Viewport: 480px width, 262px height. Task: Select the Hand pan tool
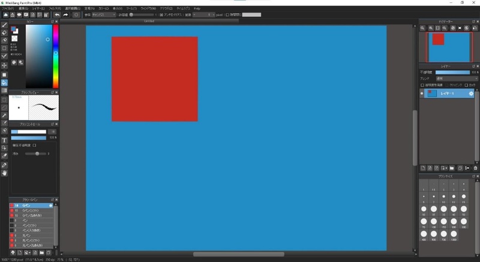click(4, 173)
